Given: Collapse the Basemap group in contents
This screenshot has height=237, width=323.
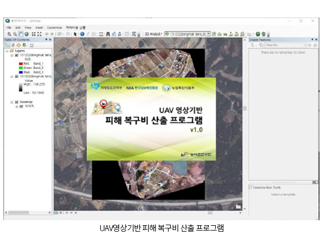Looking at the screenshot, I should 12,101.
